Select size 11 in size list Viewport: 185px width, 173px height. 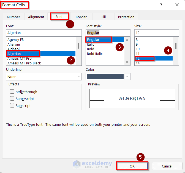pos(154,54)
